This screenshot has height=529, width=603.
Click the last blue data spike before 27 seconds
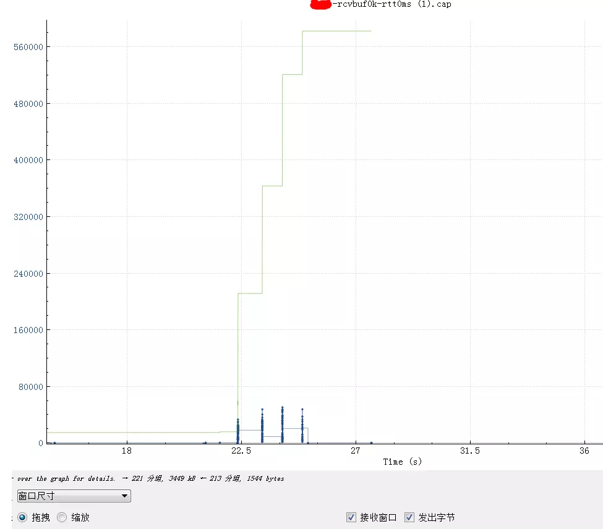tap(302, 426)
